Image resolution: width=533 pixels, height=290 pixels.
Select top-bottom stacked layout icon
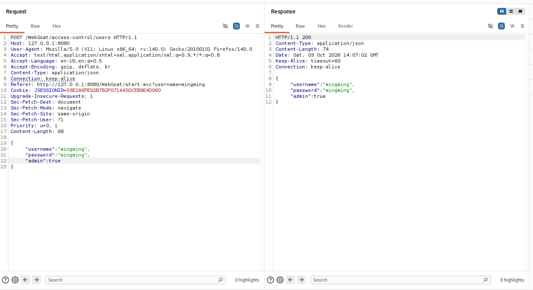coord(511,11)
